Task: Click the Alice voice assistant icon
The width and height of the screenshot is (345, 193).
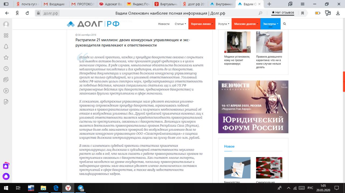Action: pyautogui.click(x=6, y=176)
